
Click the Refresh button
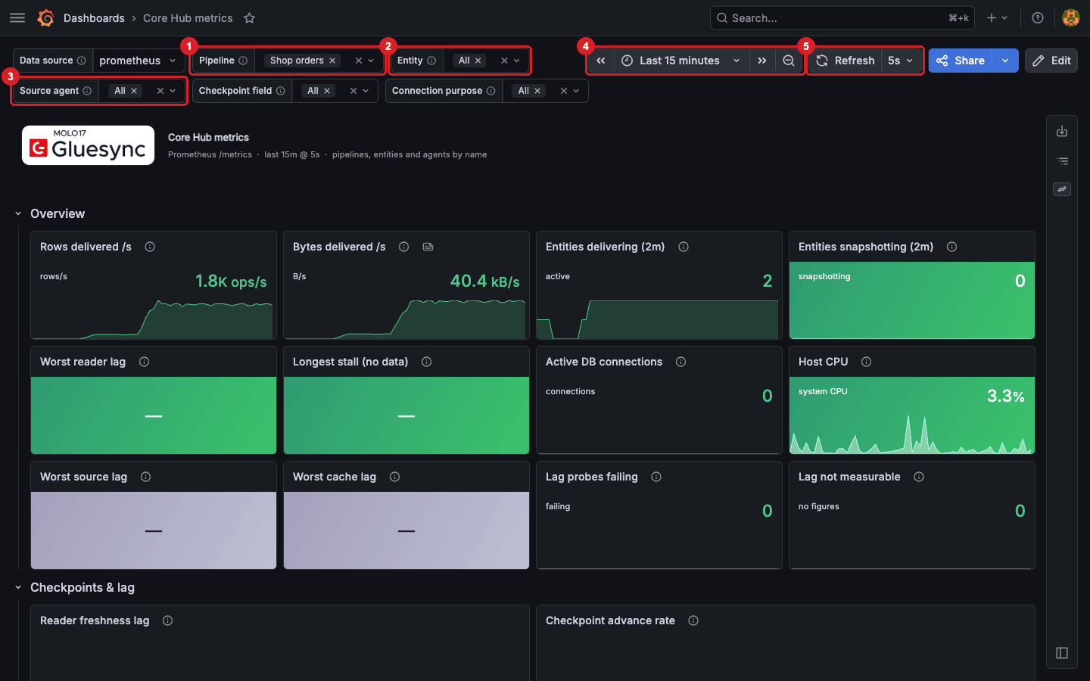pos(846,61)
